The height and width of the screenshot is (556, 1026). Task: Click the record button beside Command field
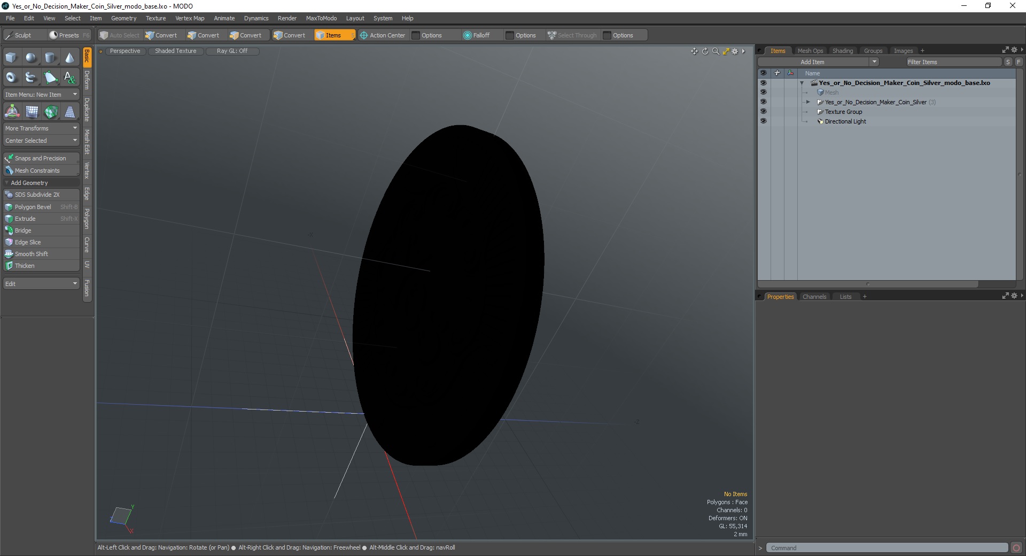coord(1016,548)
